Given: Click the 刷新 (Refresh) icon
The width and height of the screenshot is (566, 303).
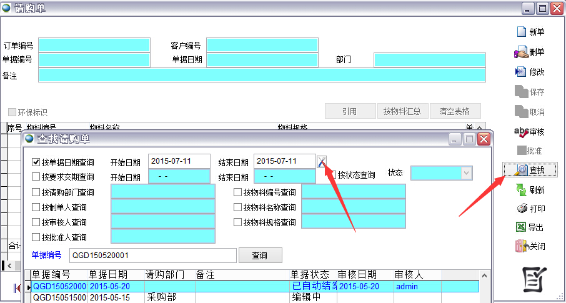Looking at the screenshot, I should coord(521,189).
